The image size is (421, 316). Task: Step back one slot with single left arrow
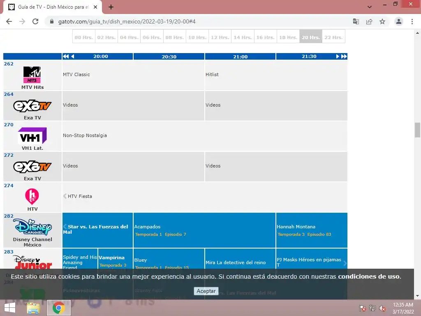pos(72,56)
